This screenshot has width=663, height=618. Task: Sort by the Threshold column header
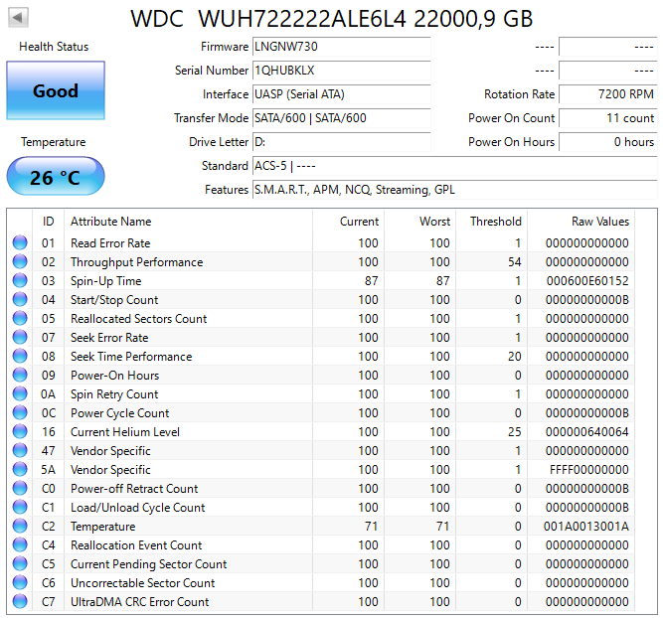pyautogui.click(x=491, y=222)
